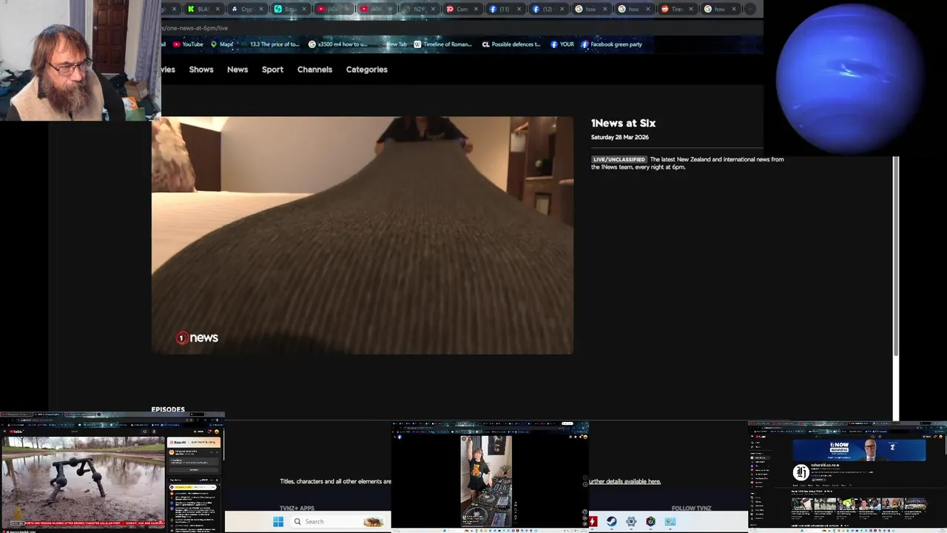
Task: Open the rainbow-ring taskbar app icon
Action: point(650,521)
